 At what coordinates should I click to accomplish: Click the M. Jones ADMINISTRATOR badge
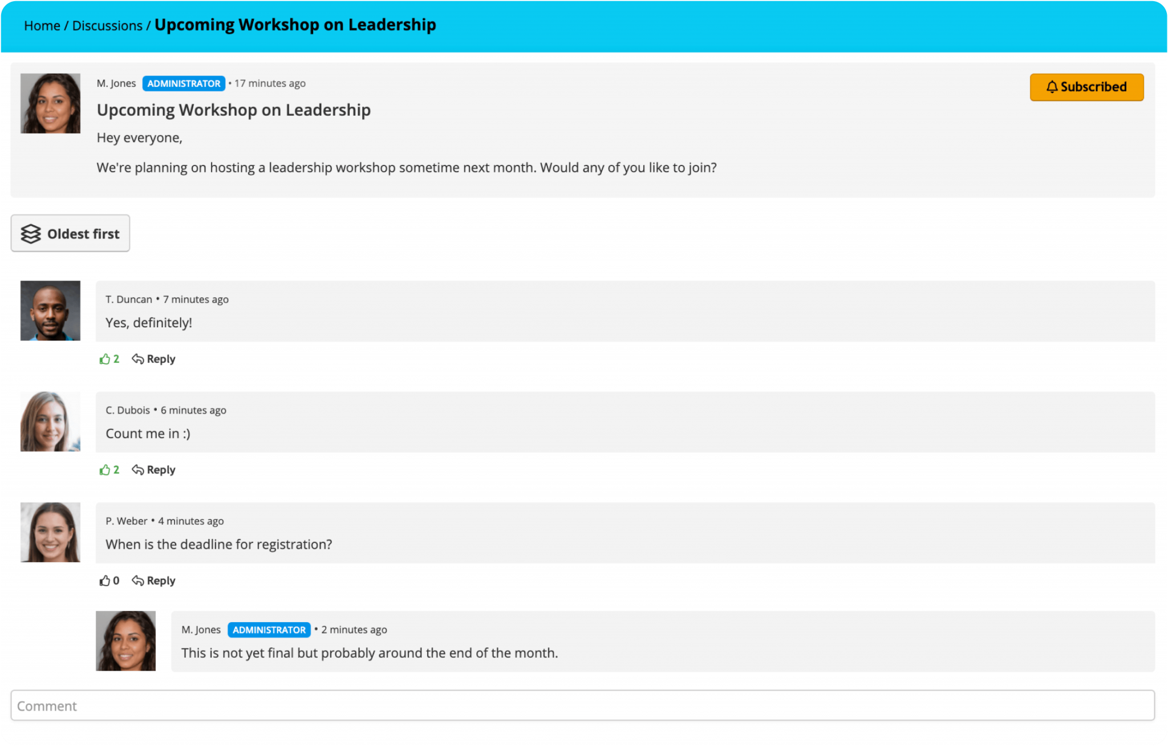pyautogui.click(x=184, y=83)
